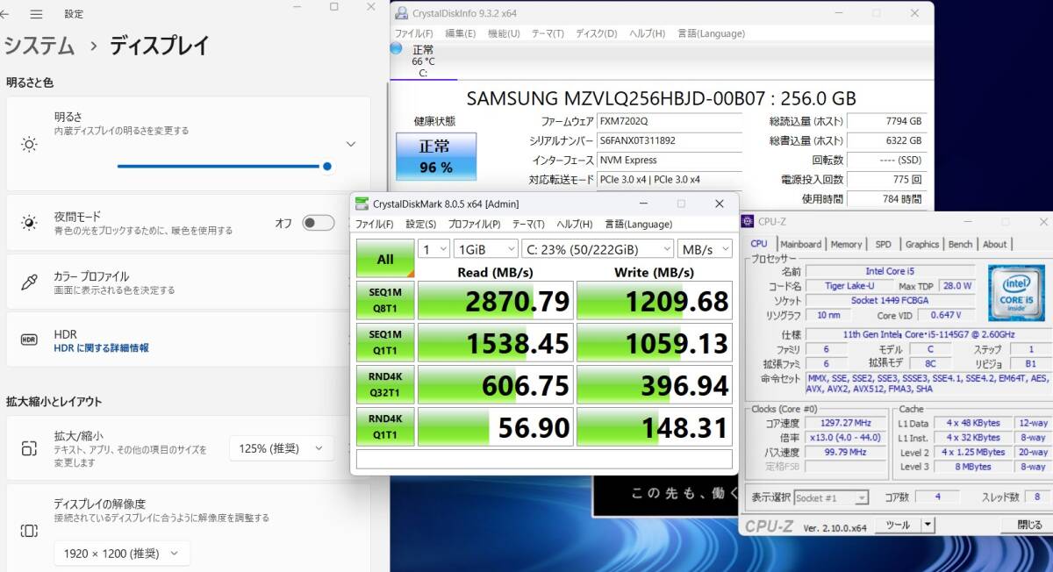The width and height of the screenshot is (1053, 572).
Task: Switch to the Mainboard tab in CPU-Z
Action: tap(800, 244)
